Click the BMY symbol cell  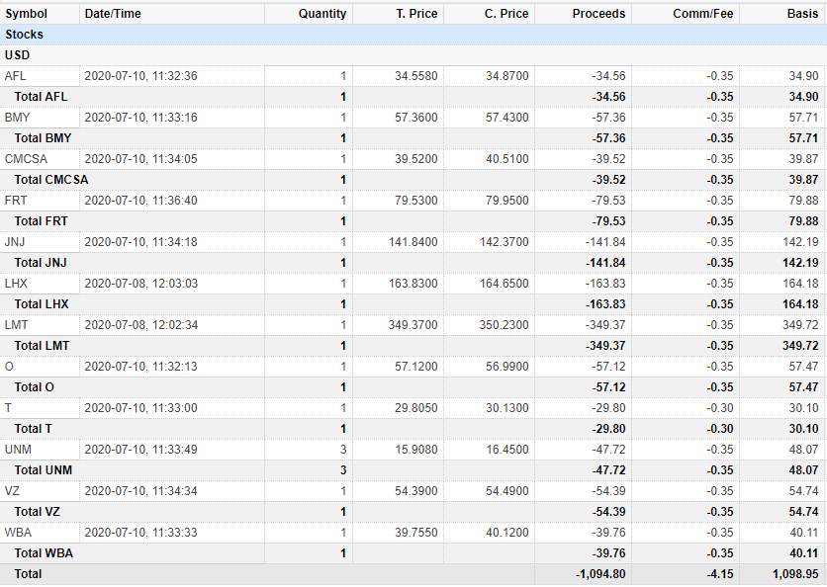point(18,118)
